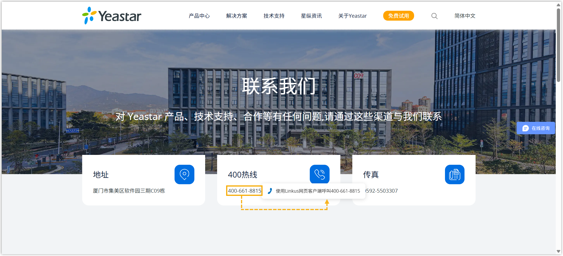Click the location pin icon
This screenshot has height=256, width=563.
pos(184,174)
